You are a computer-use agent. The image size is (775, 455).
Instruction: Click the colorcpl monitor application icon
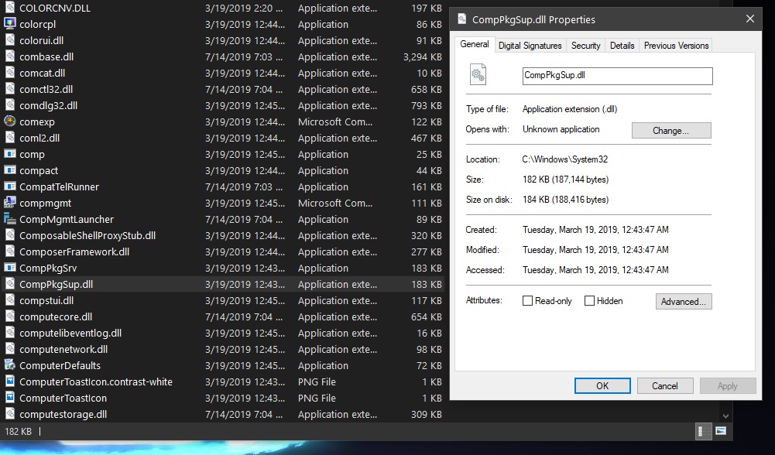click(10, 24)
